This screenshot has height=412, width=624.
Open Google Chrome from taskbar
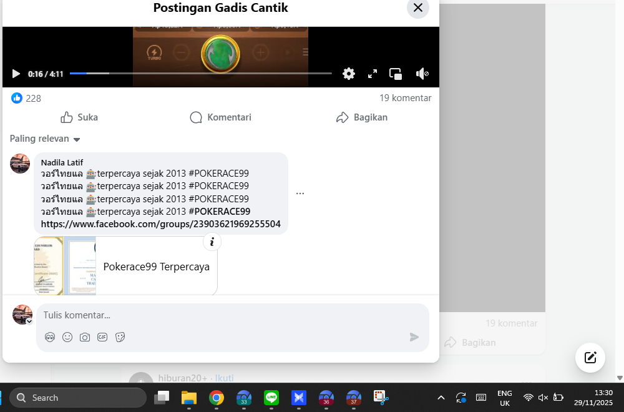pyautogui.click(x=217, y=398)
